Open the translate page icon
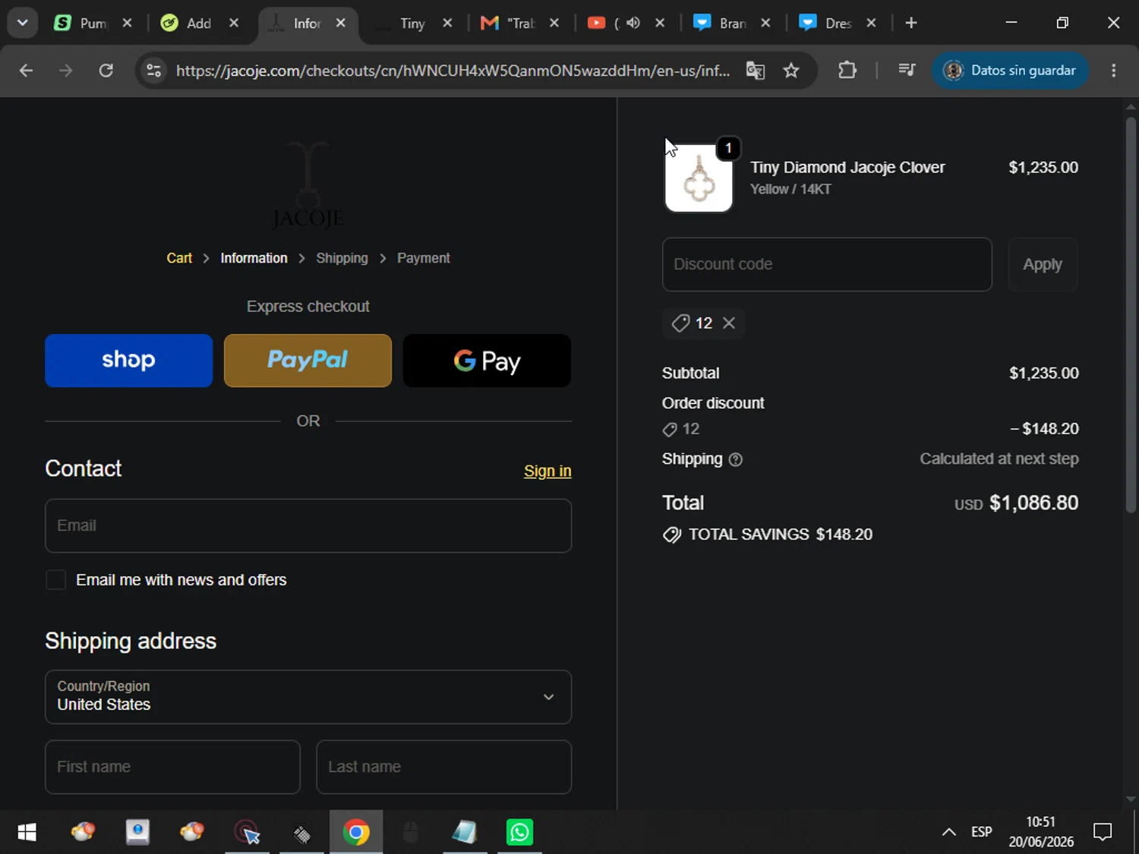The width and height of the screenshot is (1139, 854). tap(756, 71)
